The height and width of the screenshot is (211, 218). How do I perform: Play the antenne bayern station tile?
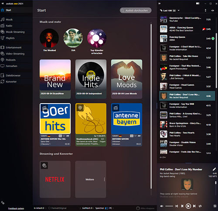tap(126, 124)
